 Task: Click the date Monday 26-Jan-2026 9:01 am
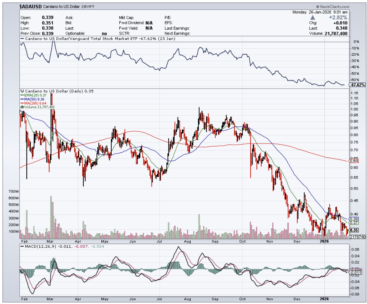tap(320, 12)
